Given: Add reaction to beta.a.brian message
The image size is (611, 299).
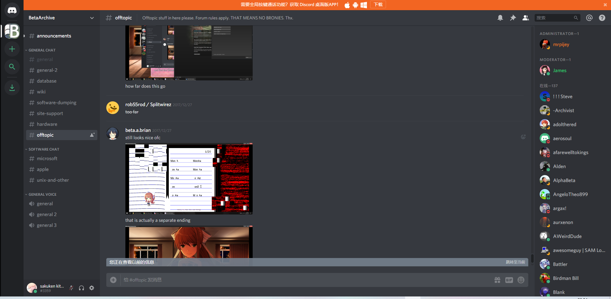Looking at the screenshot, I should click(x=523, y=137).
